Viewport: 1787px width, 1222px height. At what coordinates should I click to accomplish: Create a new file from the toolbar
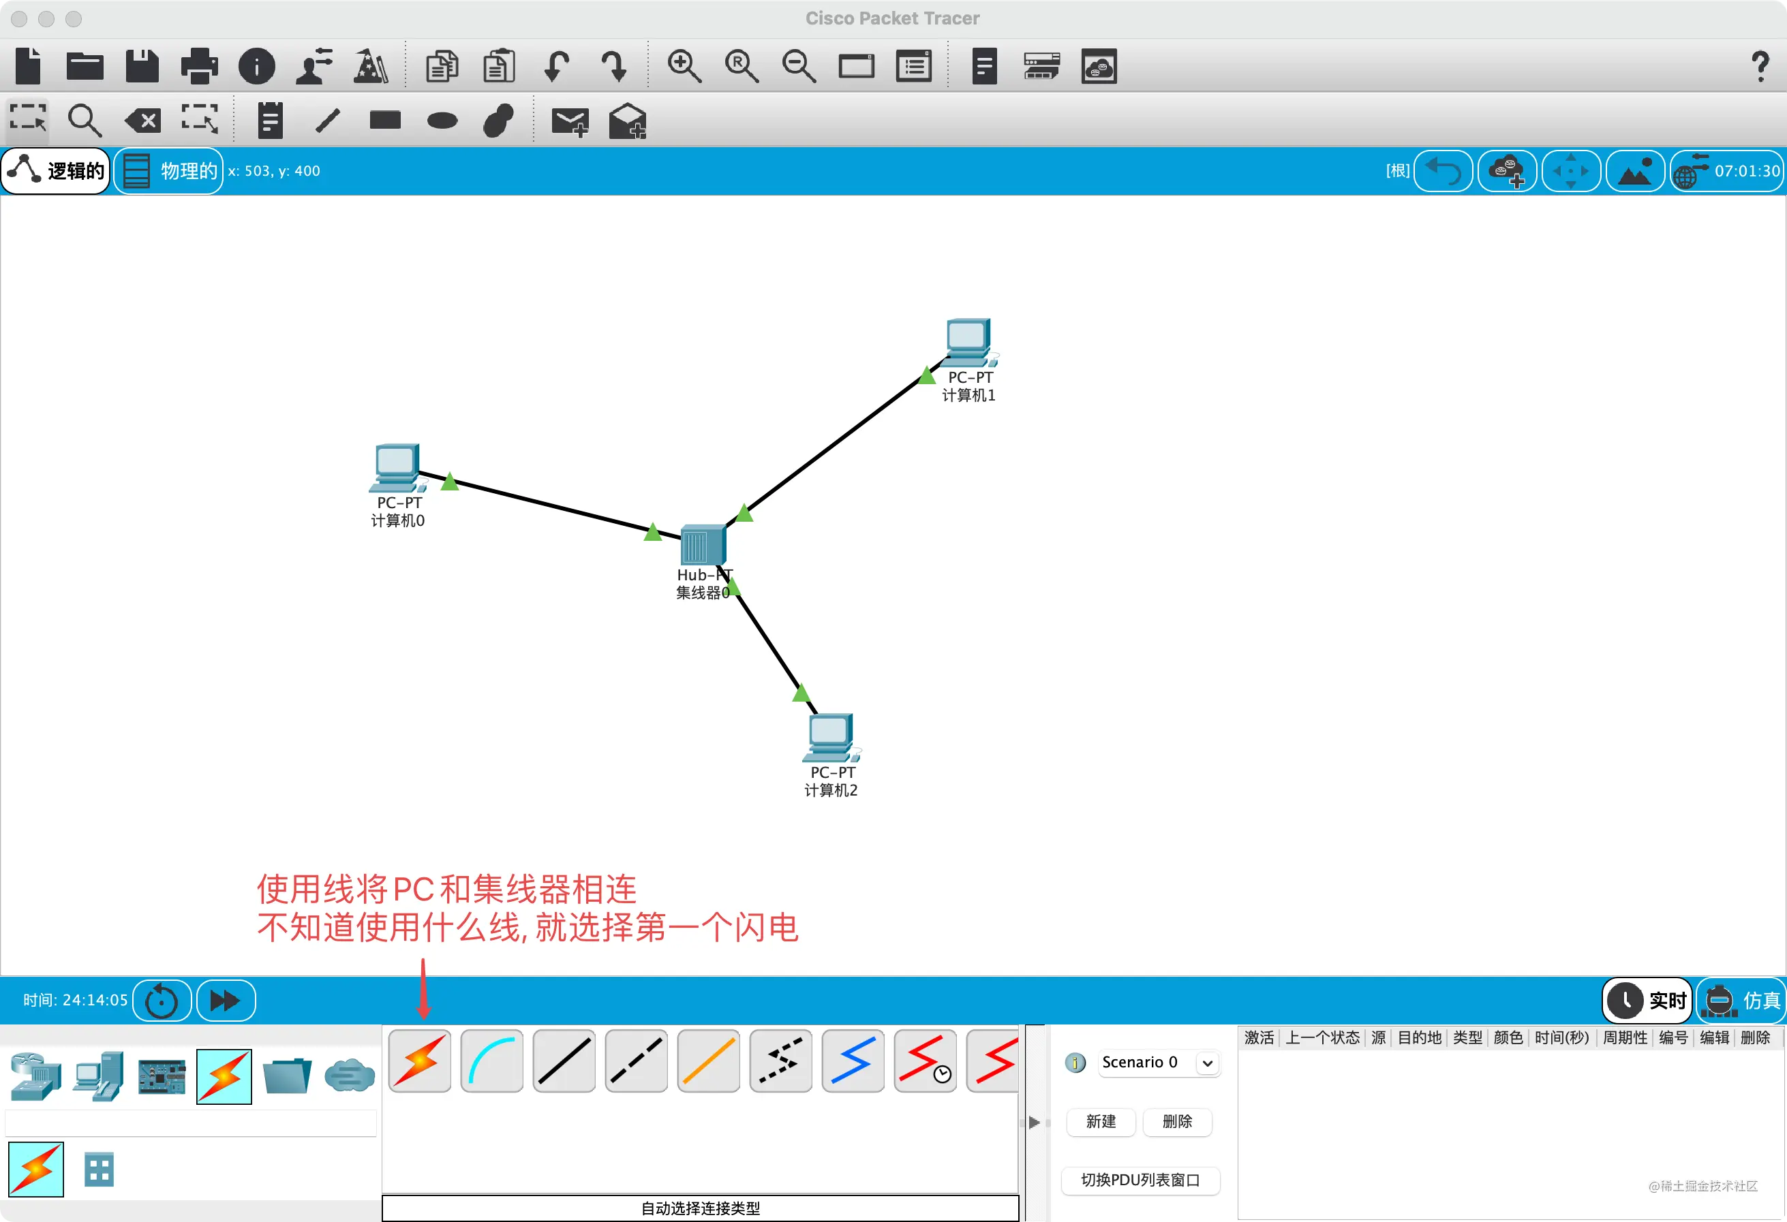29,66
